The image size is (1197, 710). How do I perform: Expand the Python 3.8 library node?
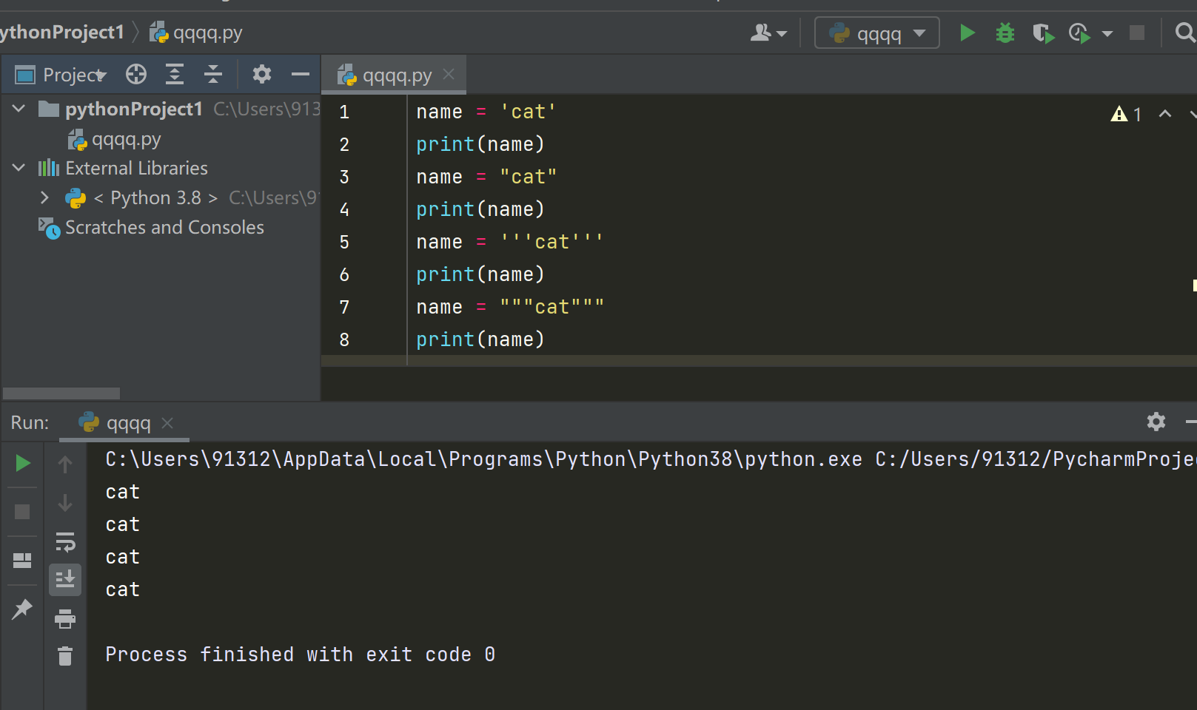(x=44, y=197)
